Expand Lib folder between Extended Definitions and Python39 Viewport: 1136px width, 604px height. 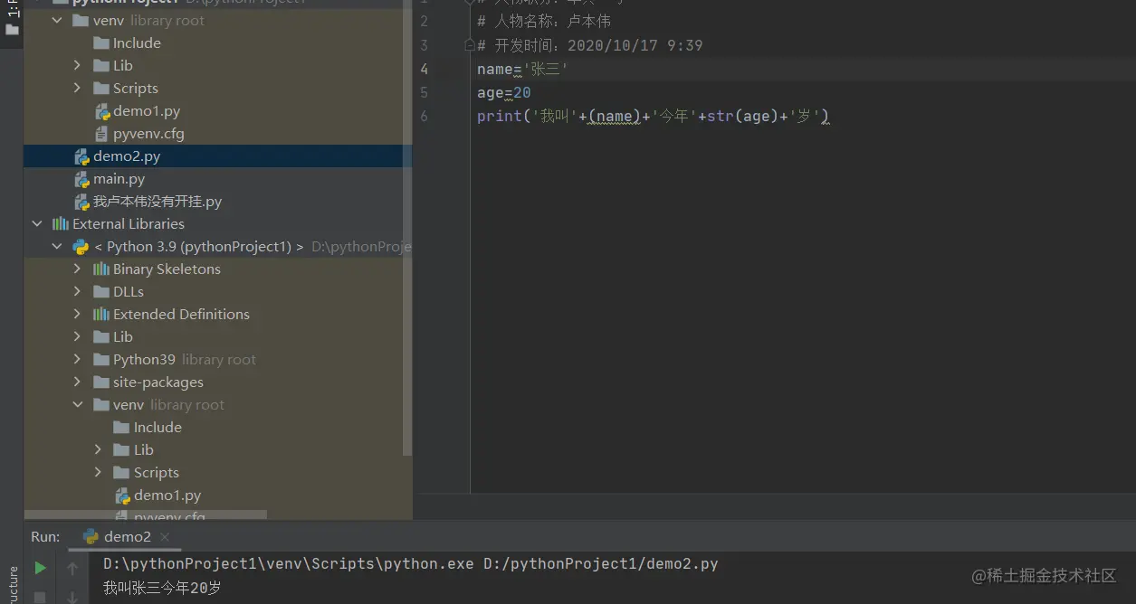(77, 336)
